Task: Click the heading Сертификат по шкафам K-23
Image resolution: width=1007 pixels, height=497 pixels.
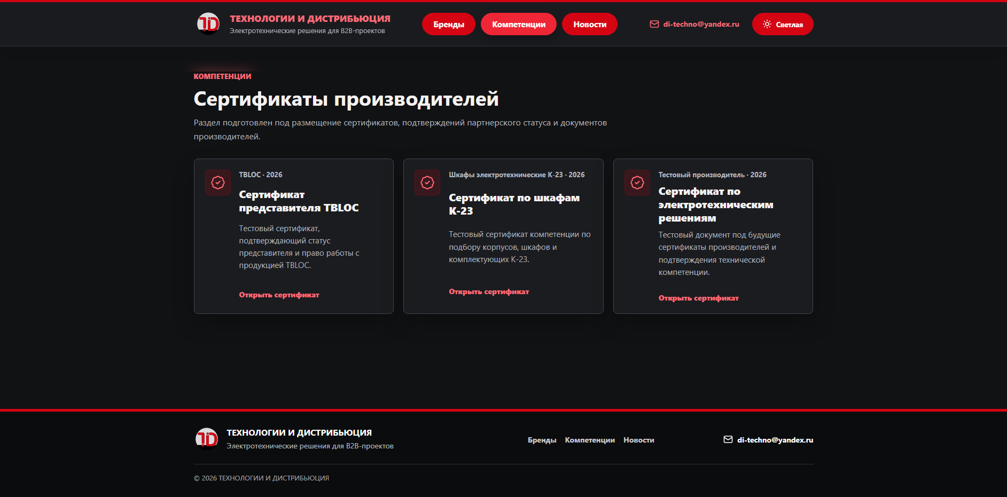Action: [x=514, y=204]
